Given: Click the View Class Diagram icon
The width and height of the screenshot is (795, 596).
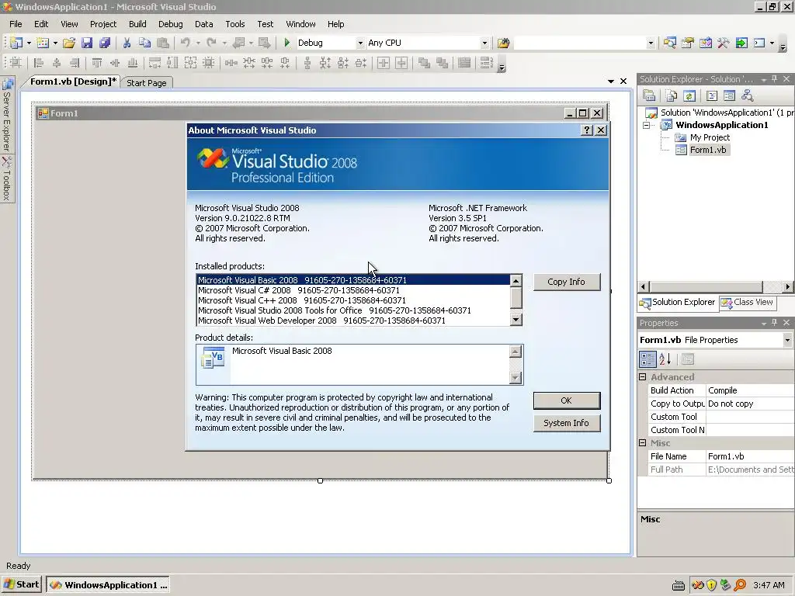Looking at the screenshot, I should (747, 95).
